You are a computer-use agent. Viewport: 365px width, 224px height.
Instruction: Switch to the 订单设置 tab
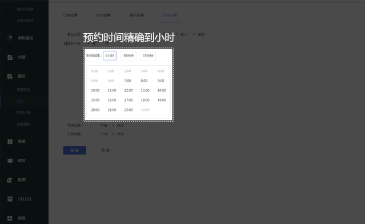tap(70, 15)
